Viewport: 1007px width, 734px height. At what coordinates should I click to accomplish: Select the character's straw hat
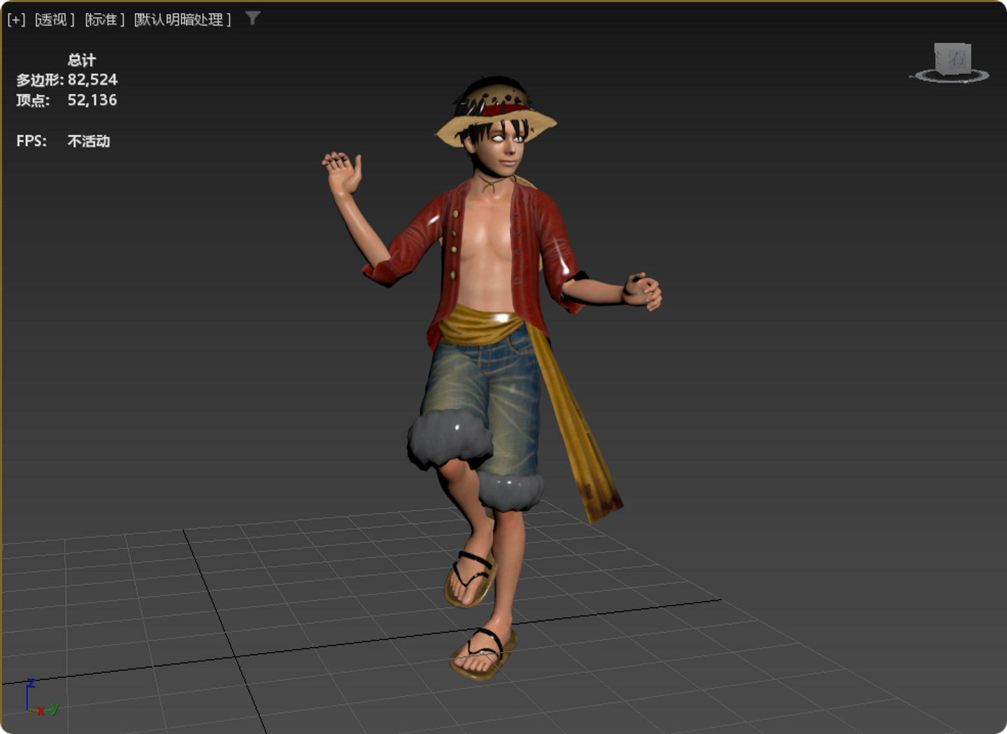pos(496,112)
